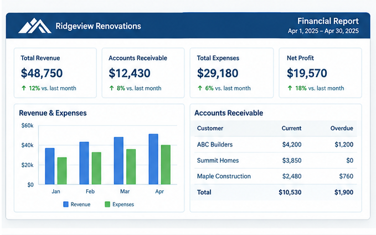Click the green Expenses legend swatch

107,204
